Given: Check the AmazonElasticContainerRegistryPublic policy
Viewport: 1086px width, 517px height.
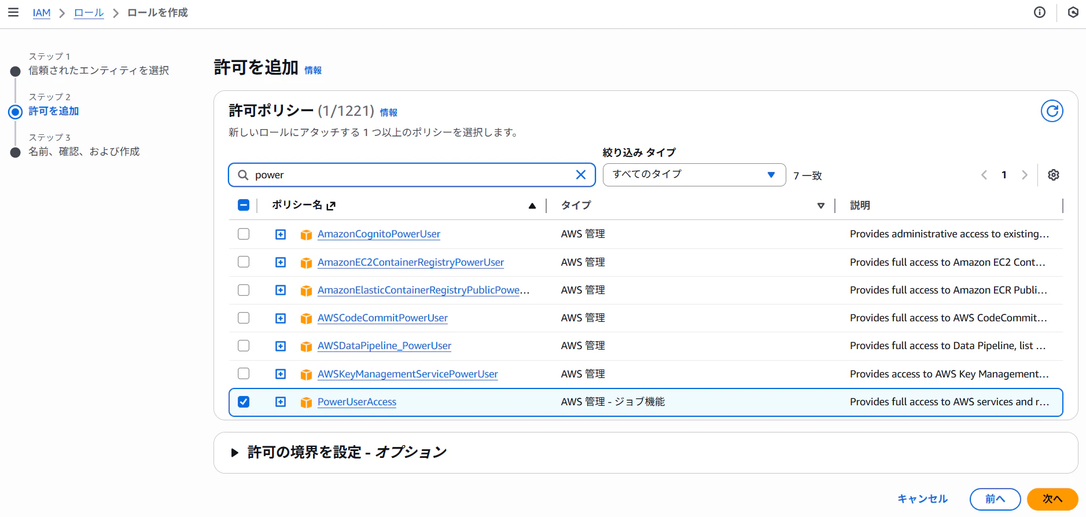Looking at the screenshot, I should (244, 289).
